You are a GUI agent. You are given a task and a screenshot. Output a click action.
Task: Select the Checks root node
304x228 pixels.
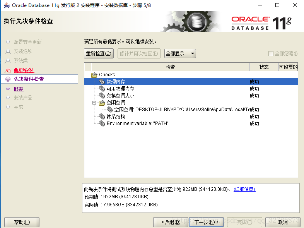click(191, 75)
